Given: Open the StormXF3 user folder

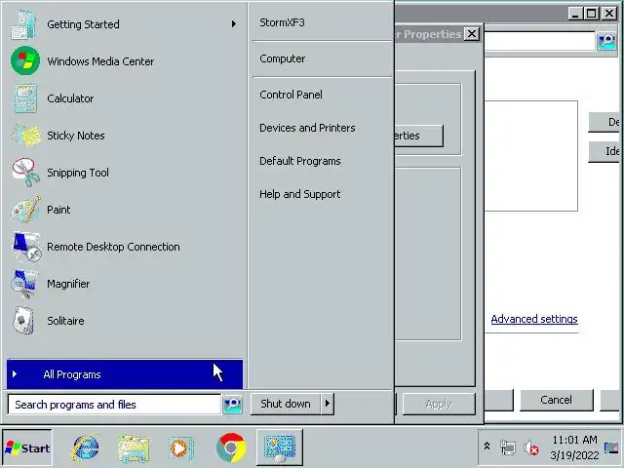Looking at the screenshot, I should click(282, 22).
